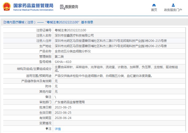Click the 注册证编号 label

point(44,30)
